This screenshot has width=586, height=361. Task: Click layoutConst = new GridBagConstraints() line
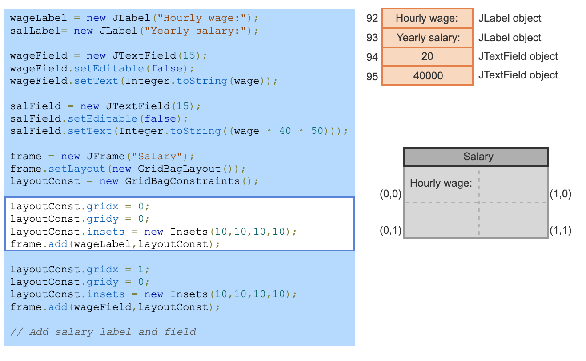click(x=134, y=181)
